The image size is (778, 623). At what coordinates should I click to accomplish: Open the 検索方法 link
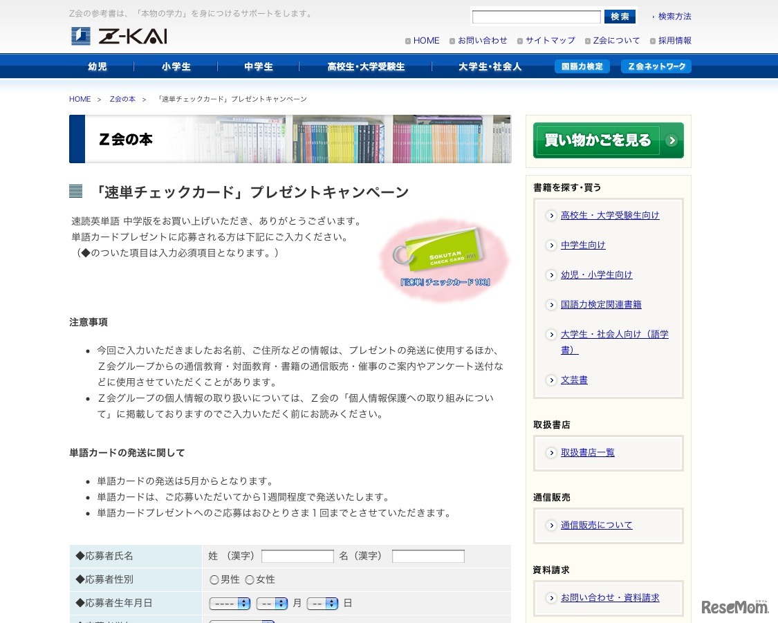674,16
